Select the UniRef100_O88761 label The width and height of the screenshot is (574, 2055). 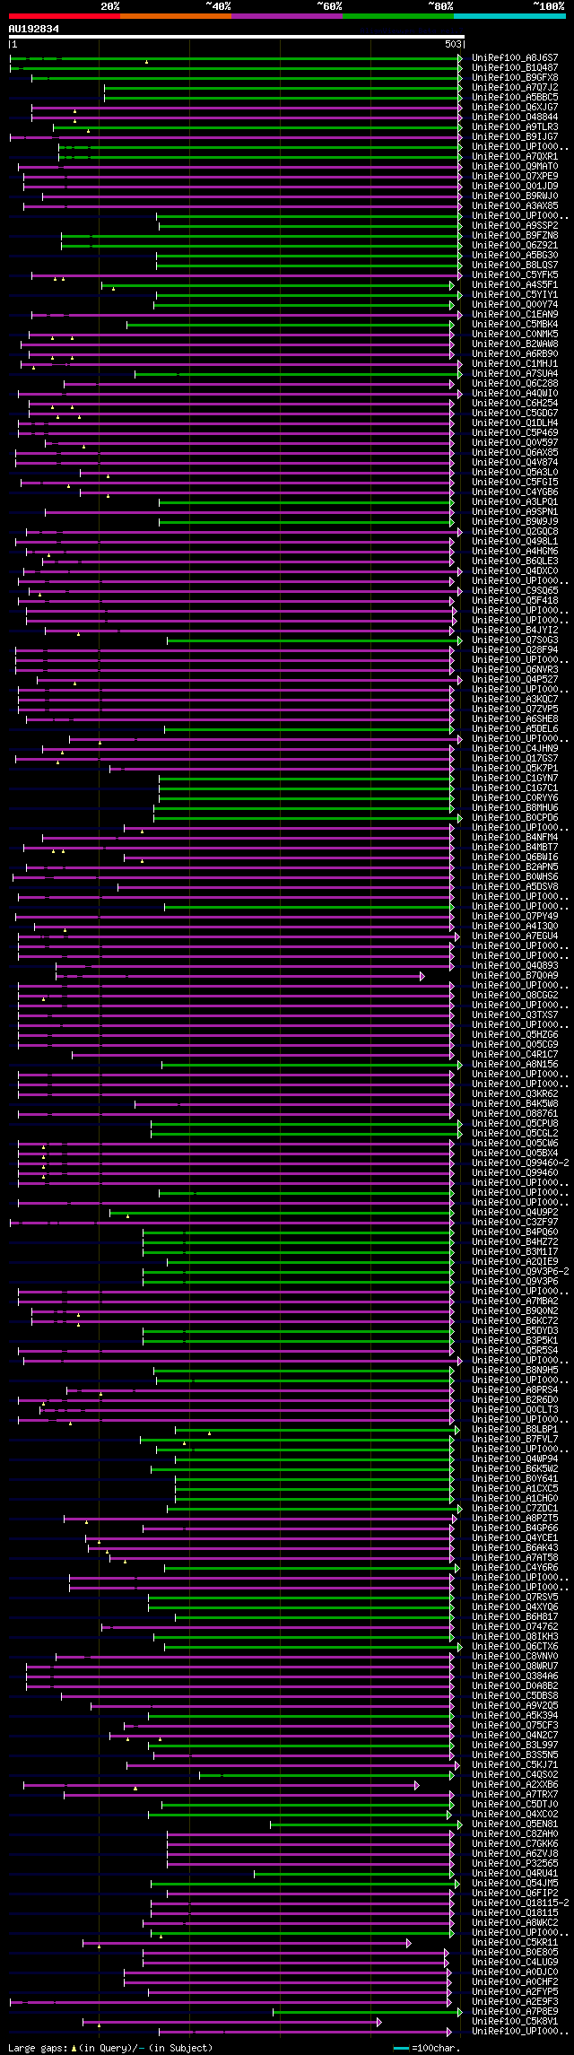click(x=515, y=1113)
